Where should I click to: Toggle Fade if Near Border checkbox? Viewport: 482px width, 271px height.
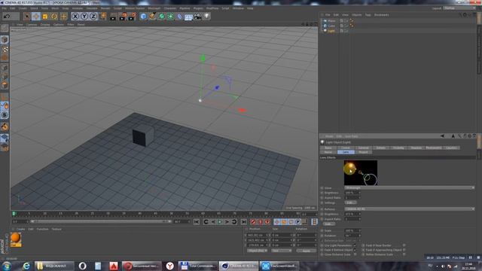coord(404,245)
